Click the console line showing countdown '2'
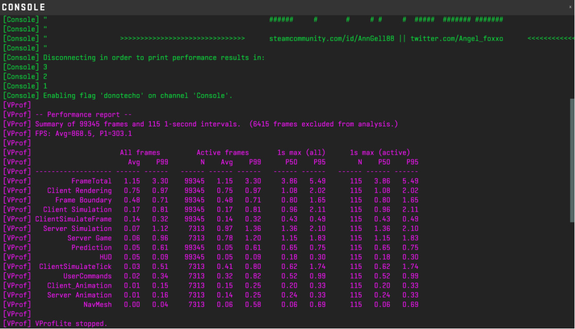The image size is (575, 329). pyautogui.click(x=25, y=77)
